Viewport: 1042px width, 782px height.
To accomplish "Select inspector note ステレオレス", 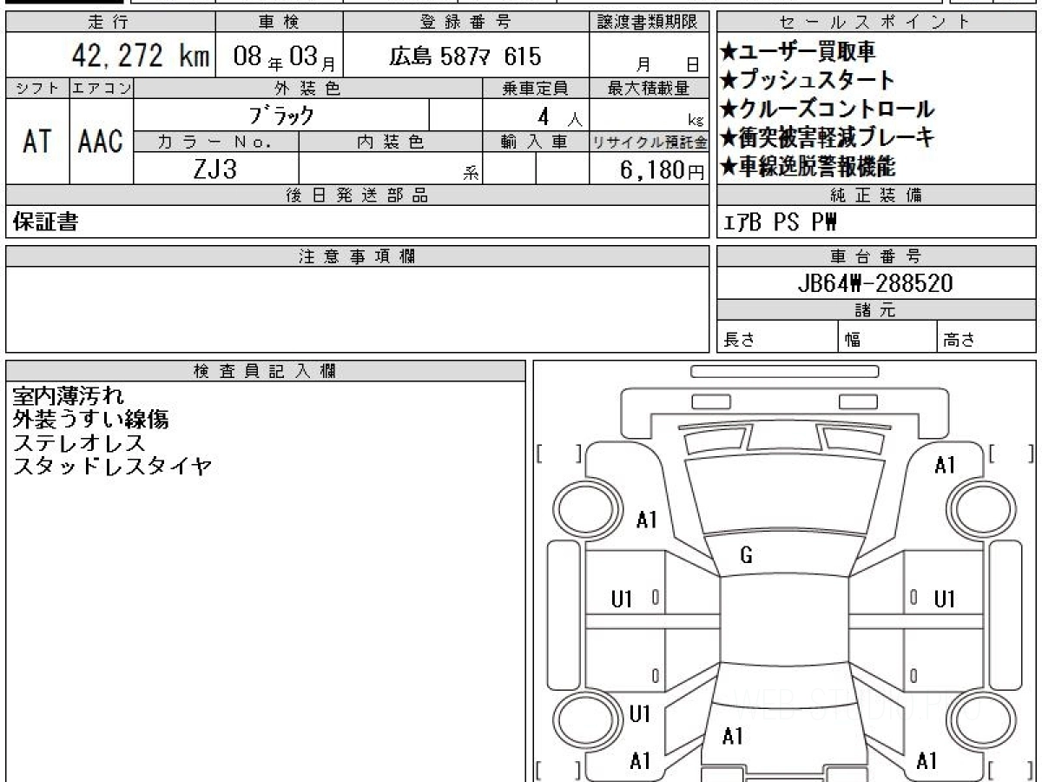I will pos(79,444).
